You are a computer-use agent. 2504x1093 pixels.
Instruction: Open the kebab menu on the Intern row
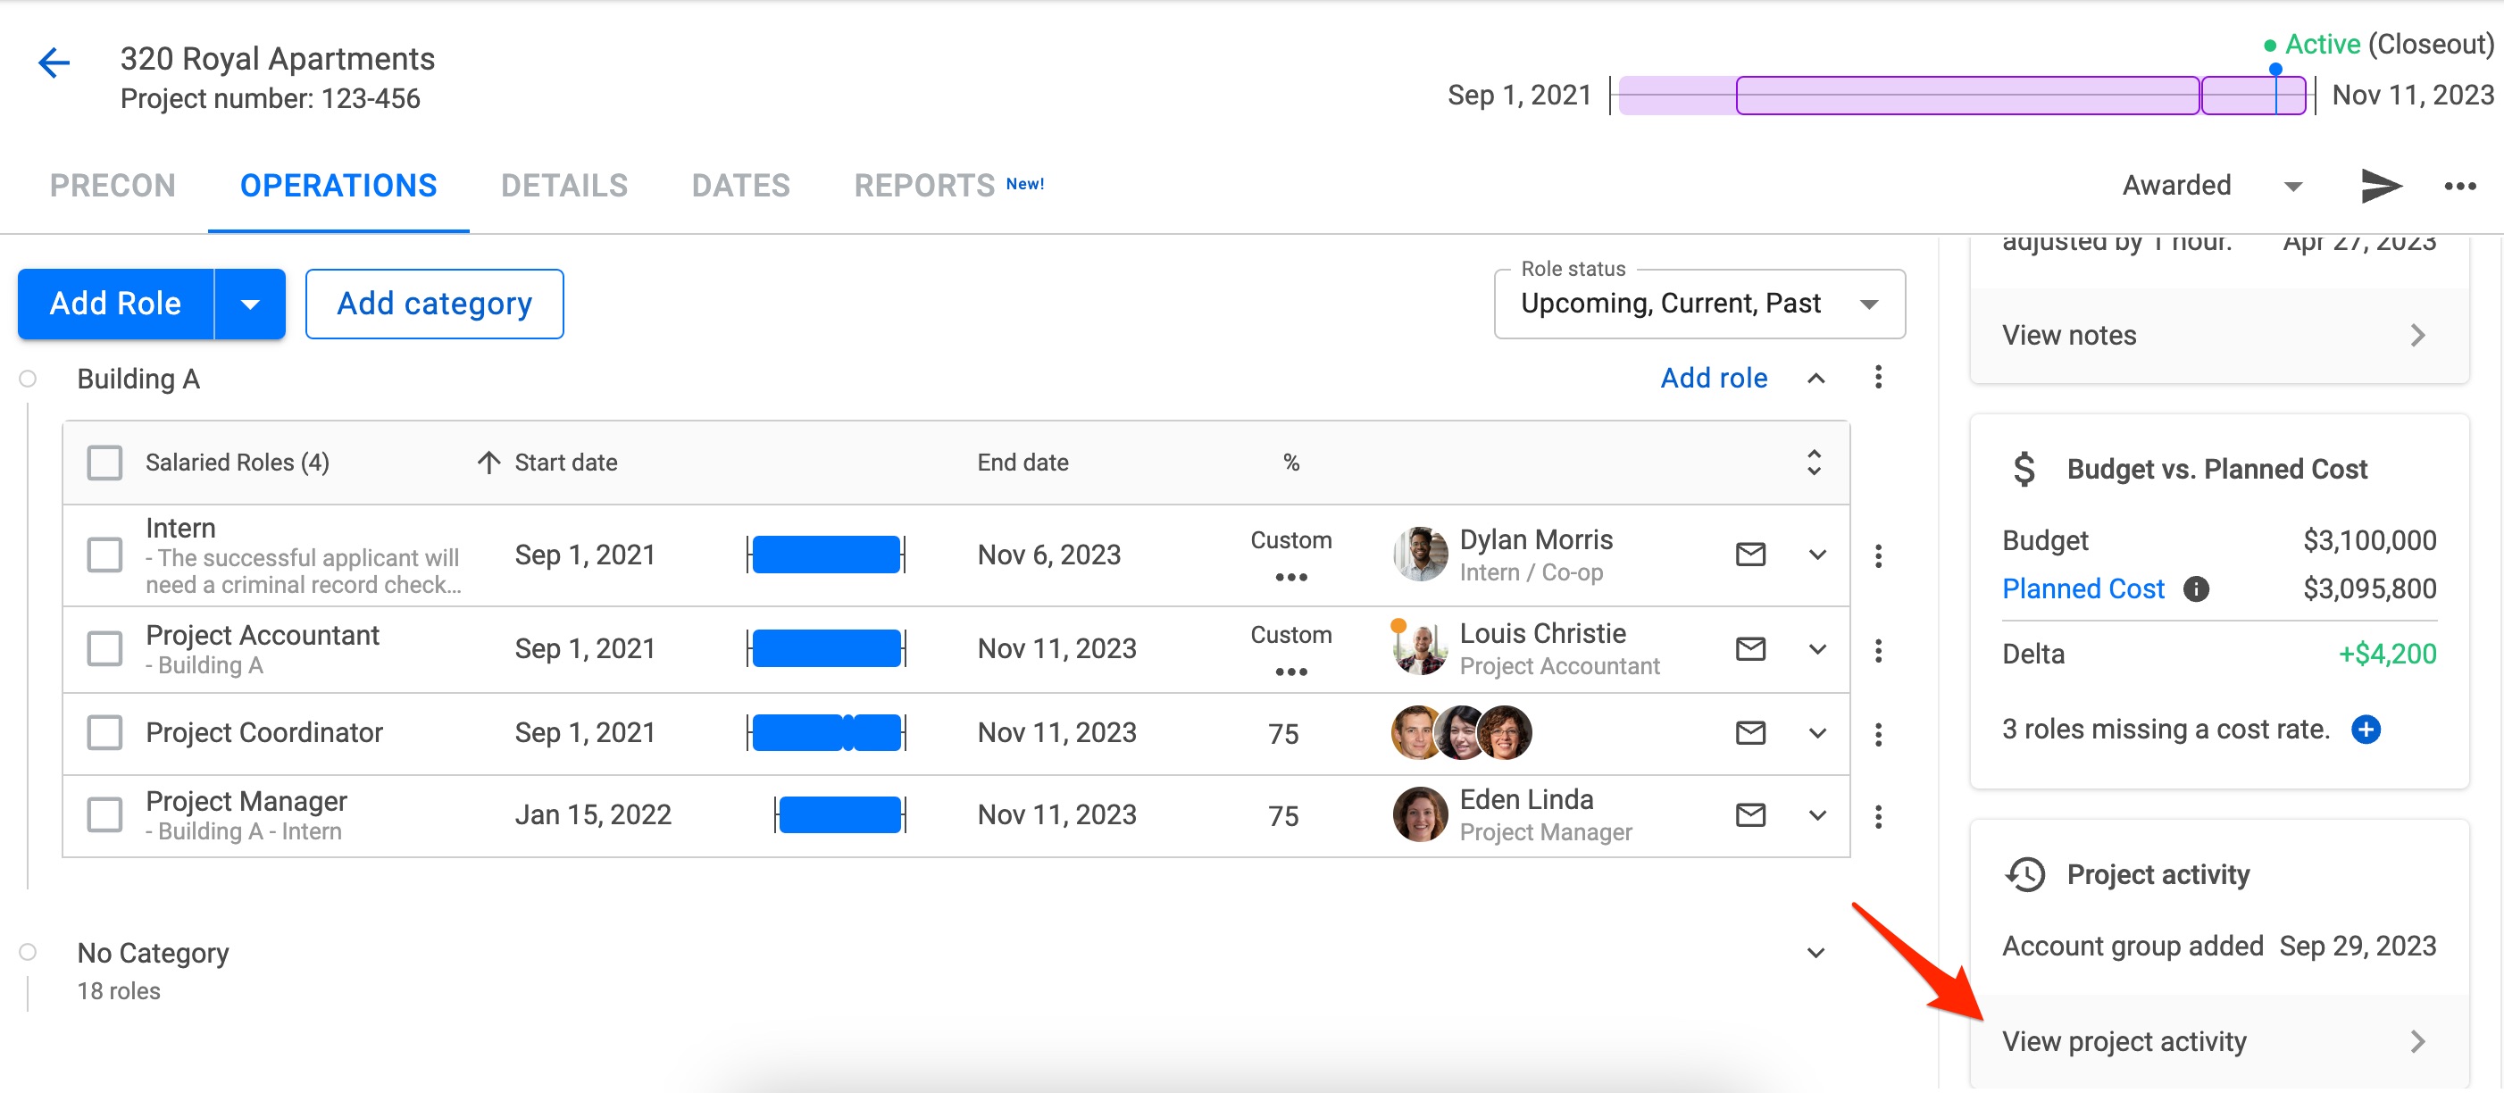click(1880, 555)
